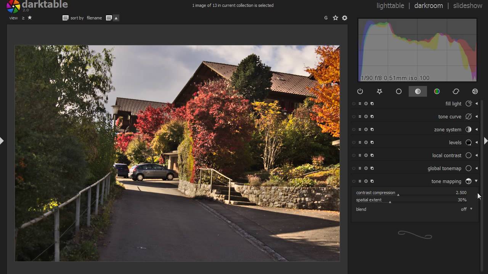
Task: Switch to lighttable view
Action: (x=390, y=6)
